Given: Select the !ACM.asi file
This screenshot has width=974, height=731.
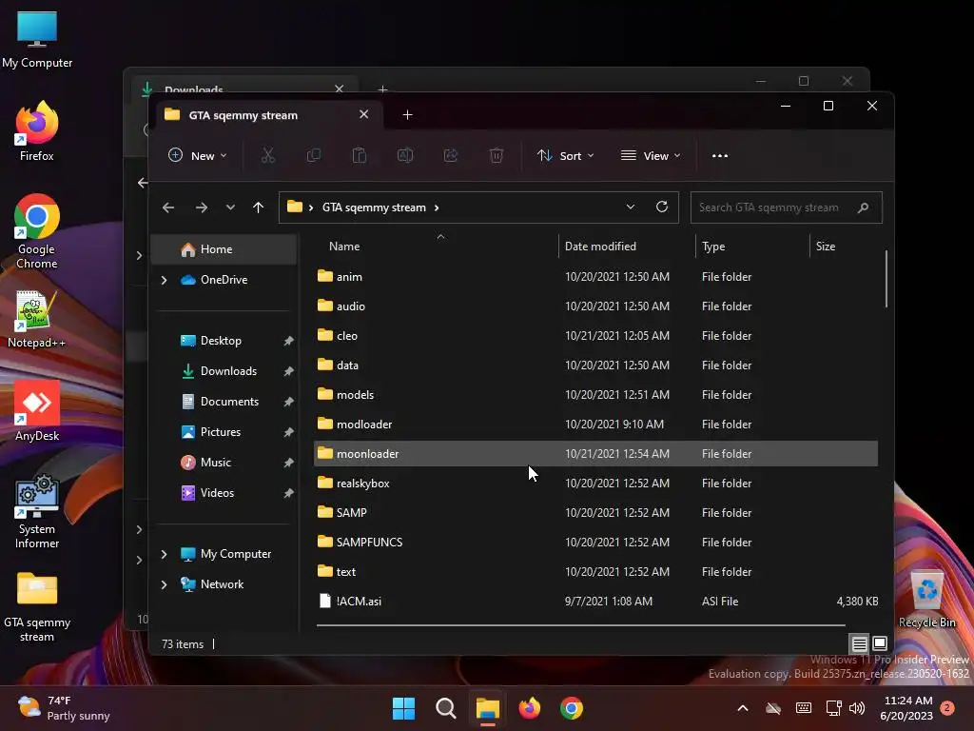Looking at the screenshot, I should click(x=595, y=602).
